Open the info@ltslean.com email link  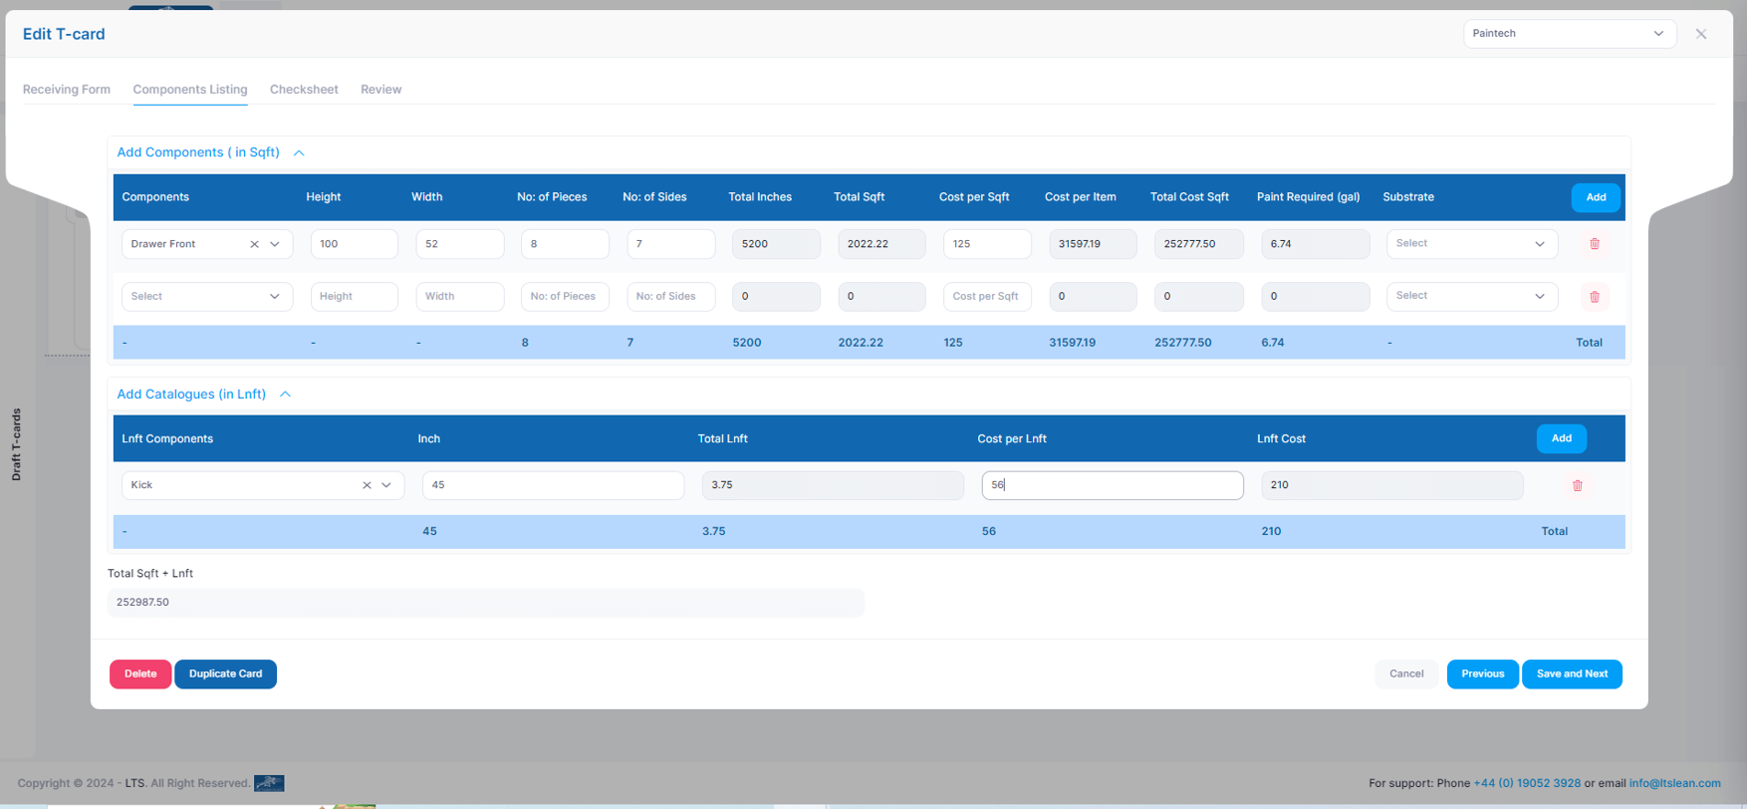(1674, 783)
